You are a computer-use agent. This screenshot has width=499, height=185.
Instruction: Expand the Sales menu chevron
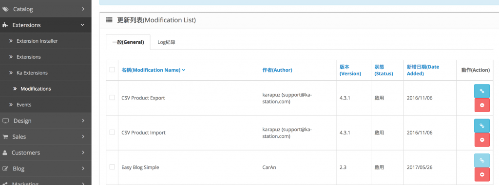pyautogui.click(x=83, y=136)
